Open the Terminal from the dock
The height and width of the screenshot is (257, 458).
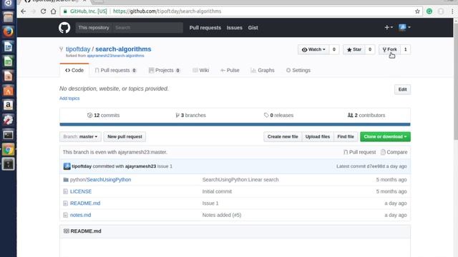[8, 135]
